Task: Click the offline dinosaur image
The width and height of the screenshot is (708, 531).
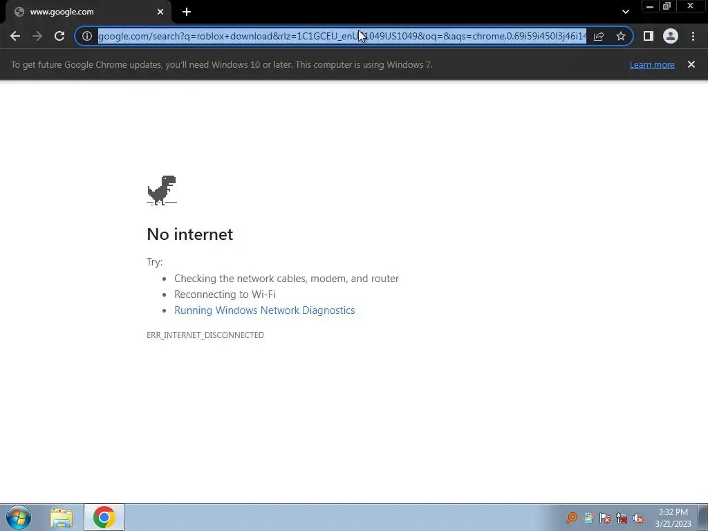Action: pos(162,190)
